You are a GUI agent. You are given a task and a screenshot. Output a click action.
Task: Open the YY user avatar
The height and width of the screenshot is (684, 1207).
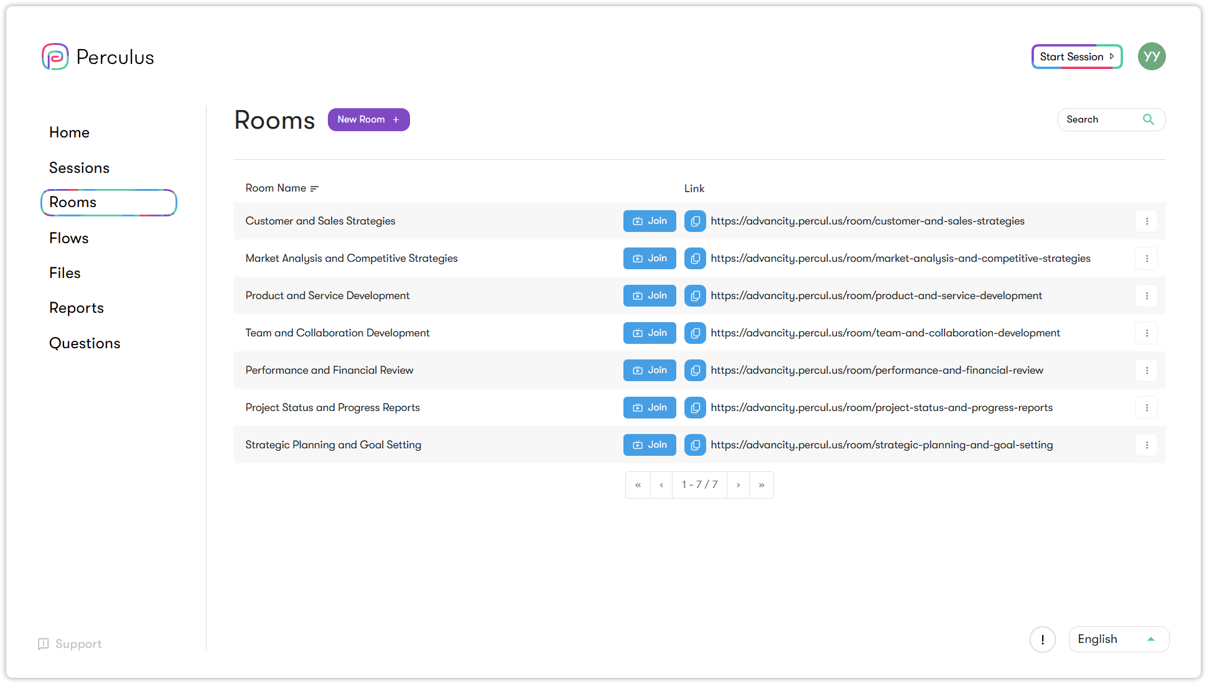tap(1152, 57)
